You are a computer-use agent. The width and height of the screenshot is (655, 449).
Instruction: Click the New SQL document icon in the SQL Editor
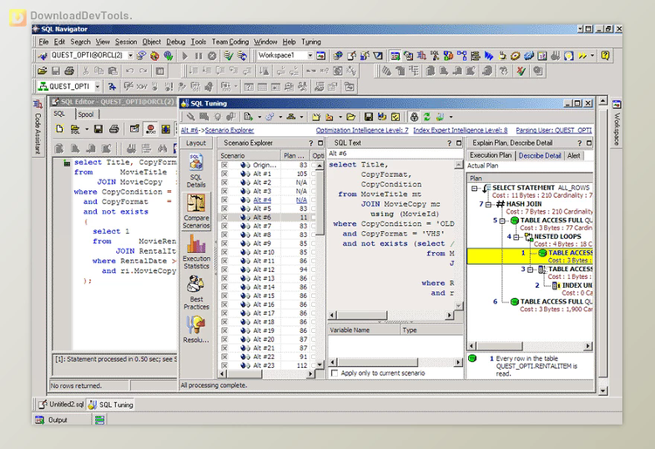click(59, 129)
